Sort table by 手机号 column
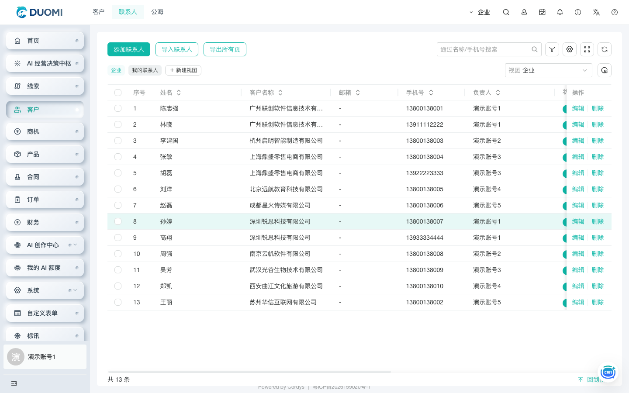The width and height of the screenshot is (629, 393). 431,93
